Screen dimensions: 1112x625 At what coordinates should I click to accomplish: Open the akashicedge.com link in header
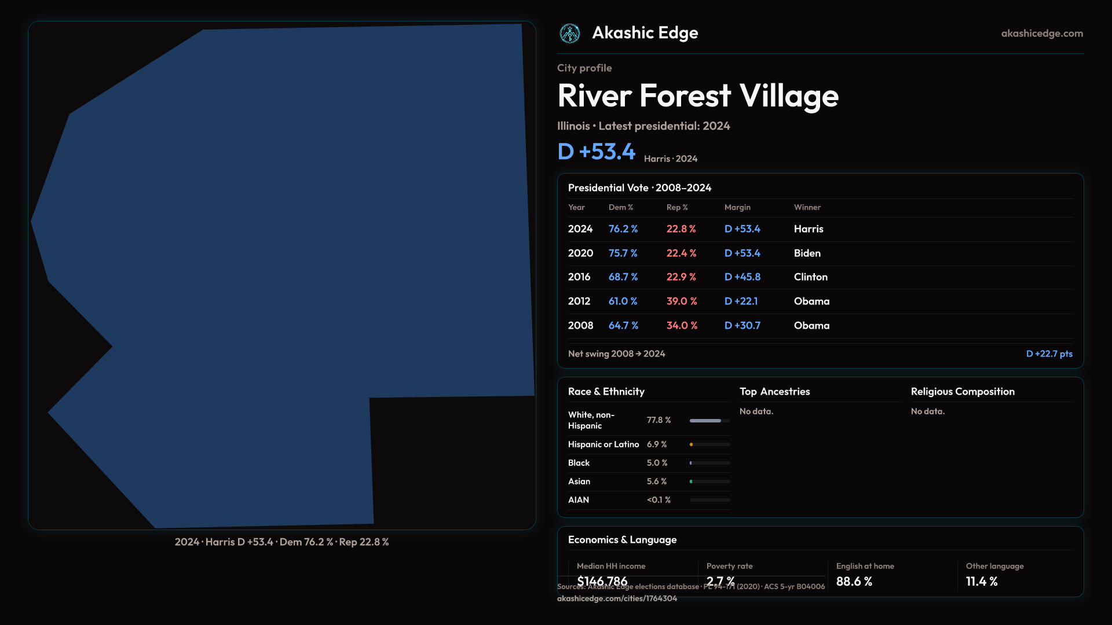tap(1041, 34)
